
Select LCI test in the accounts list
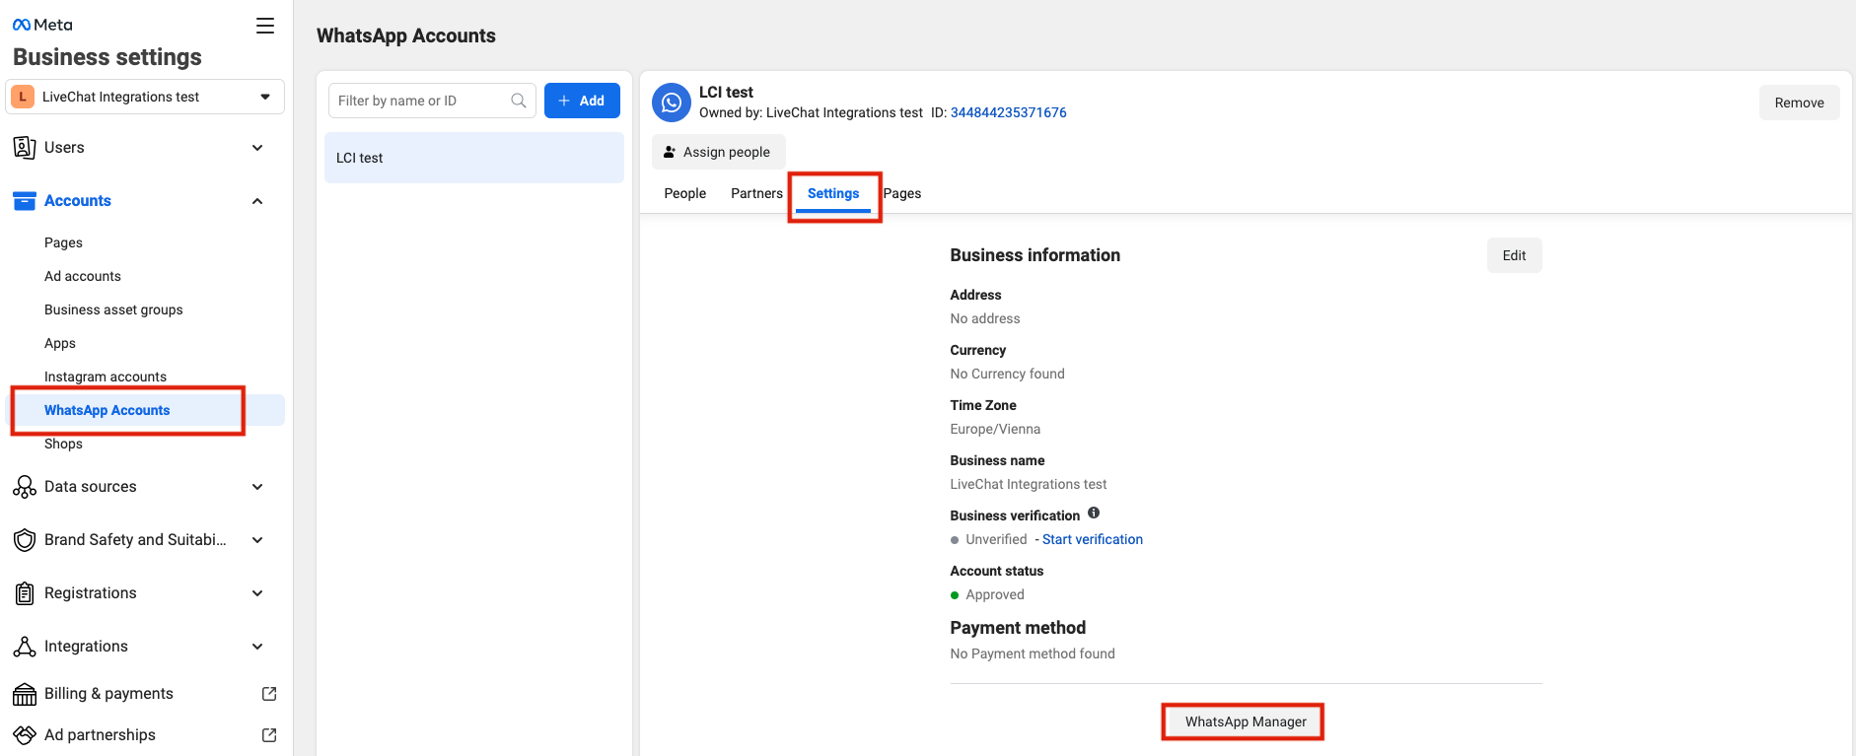(474, 158)
